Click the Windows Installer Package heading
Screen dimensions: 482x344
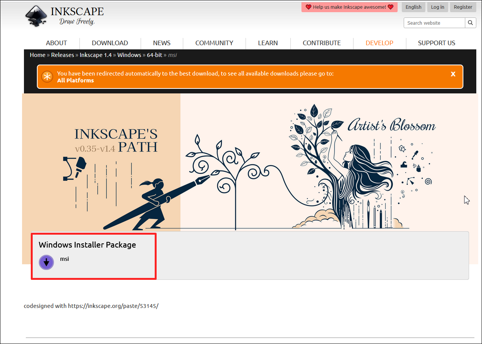coord(87,245)
